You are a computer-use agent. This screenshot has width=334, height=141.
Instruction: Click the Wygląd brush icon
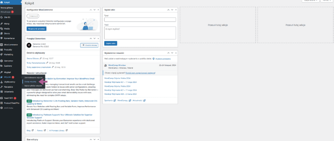pyautogui.click(x=2, y=72)
